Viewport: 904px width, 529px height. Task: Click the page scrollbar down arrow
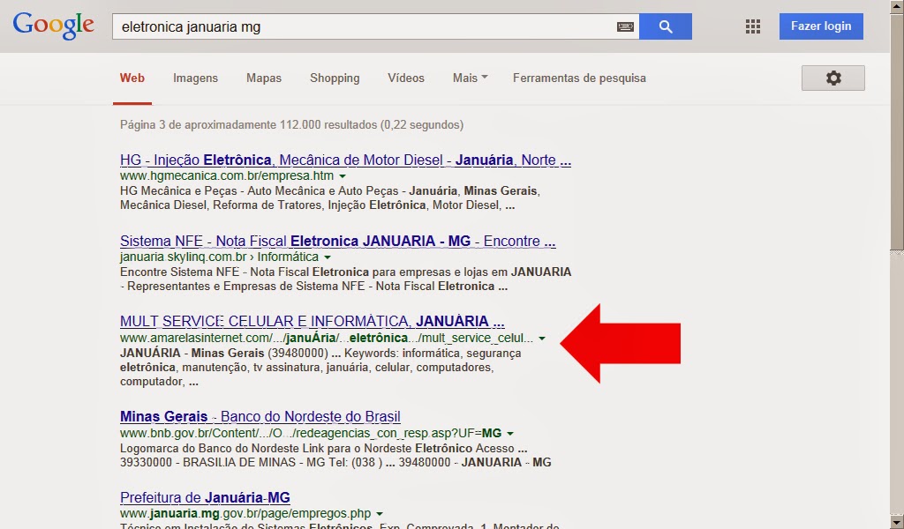coord(897,523)
